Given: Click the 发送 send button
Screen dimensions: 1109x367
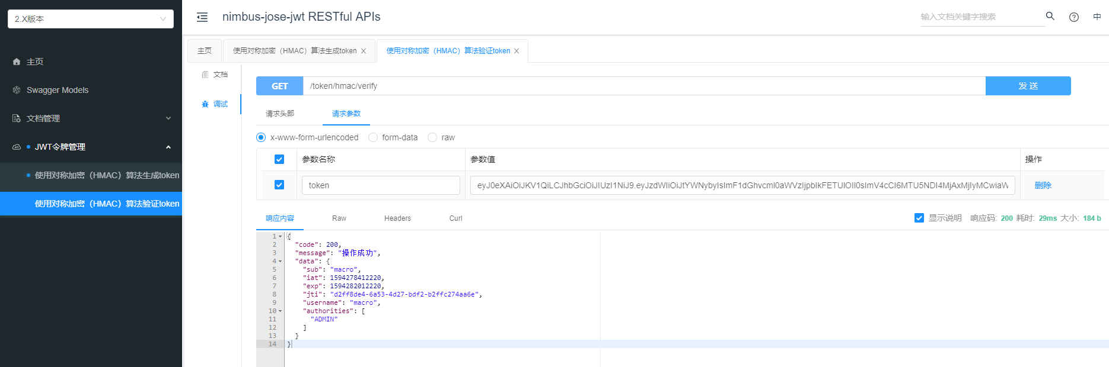Looking at the screenshot, I should click(x=1028, y=86).
